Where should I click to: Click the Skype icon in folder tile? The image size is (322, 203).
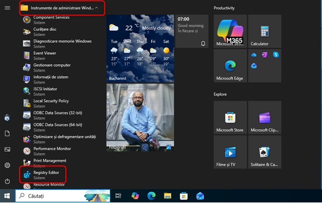276,55
